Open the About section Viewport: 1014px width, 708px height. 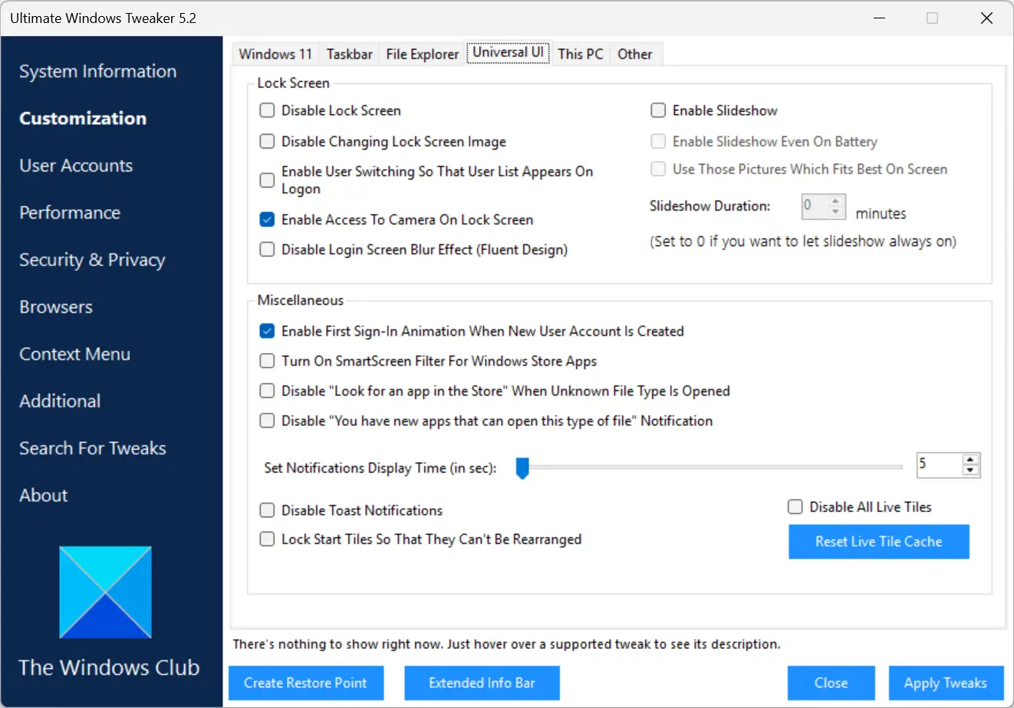pyautogui.click(x=44, y=495)
